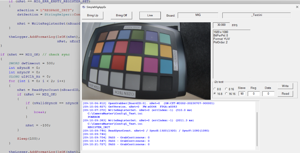Click the OpenGrabber log line

coord(149,103)
